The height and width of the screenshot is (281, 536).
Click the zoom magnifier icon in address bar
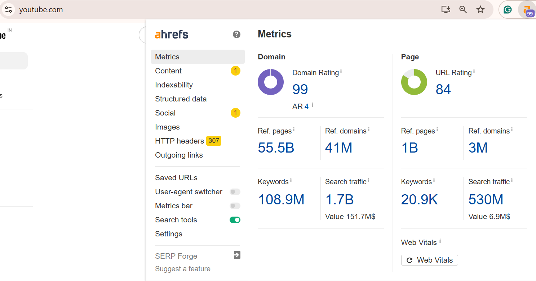click(463, 10)
